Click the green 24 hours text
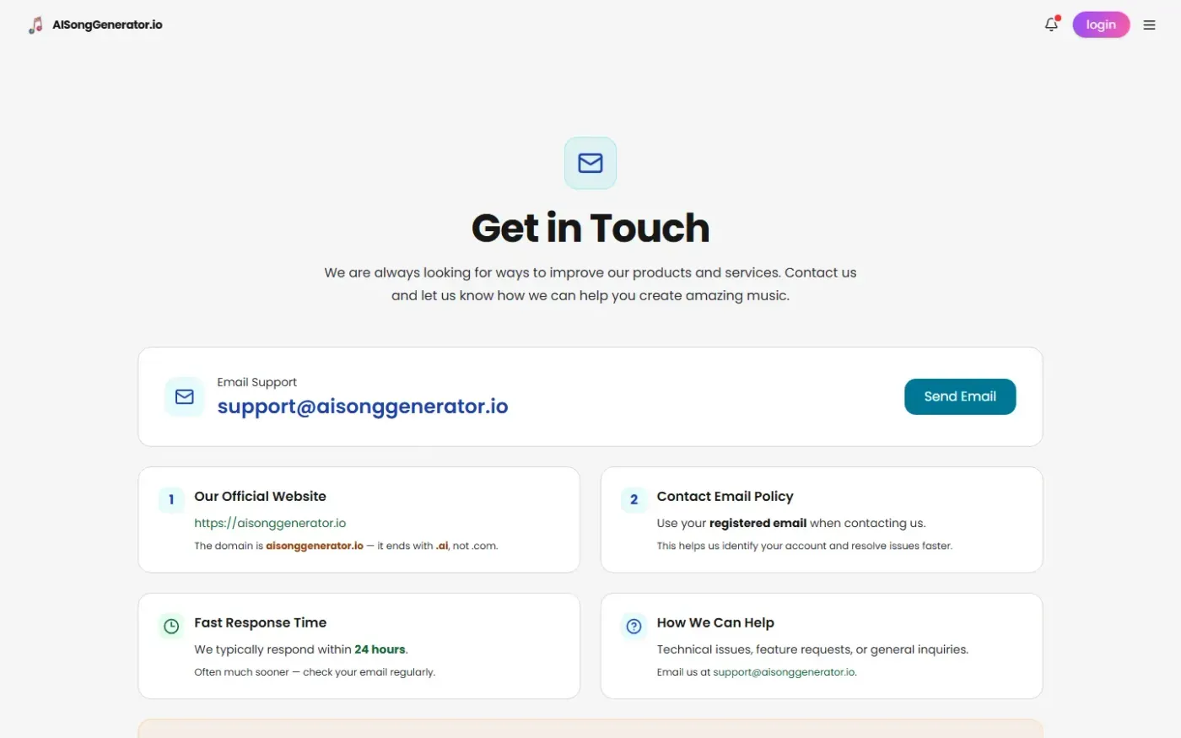Image resolution: width=1181 pixels, height=738 pixels. coord(380,649)
